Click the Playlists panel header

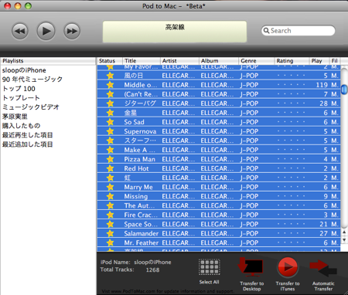[x=48, y=61]
